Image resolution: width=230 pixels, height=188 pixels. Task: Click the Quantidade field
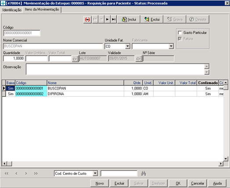(x=14, y=58)
